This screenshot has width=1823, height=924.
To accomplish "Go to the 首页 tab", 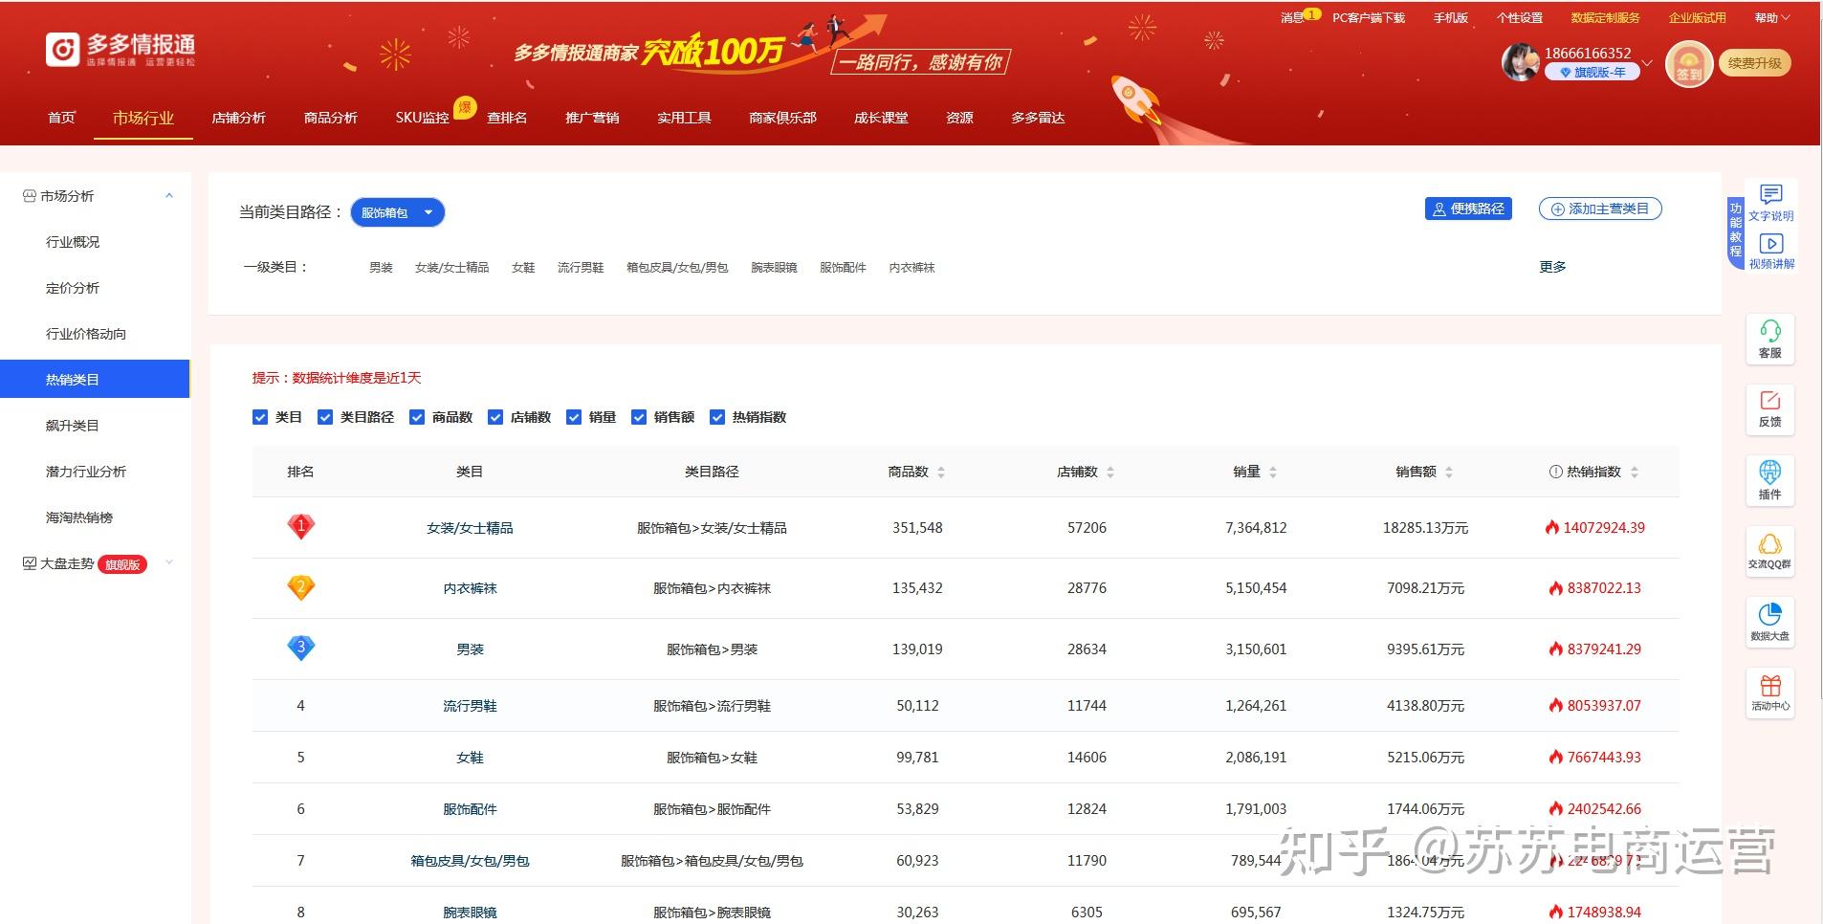I will [61, 118].
